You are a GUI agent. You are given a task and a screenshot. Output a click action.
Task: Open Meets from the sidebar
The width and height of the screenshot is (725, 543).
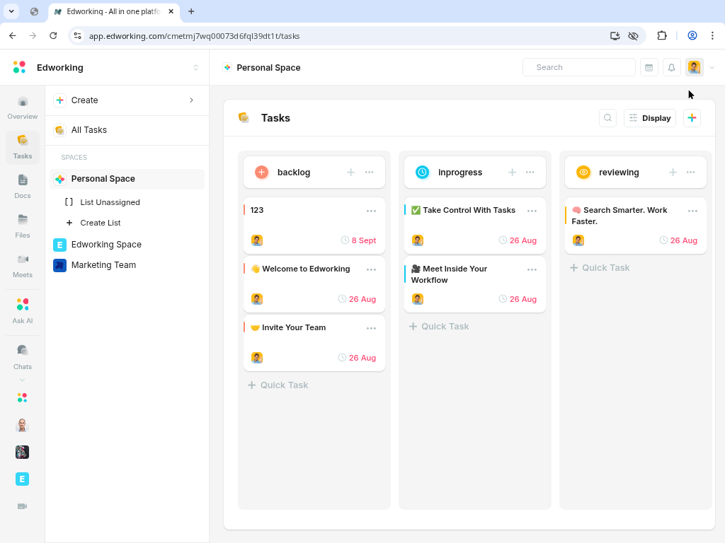coord(23,265)
